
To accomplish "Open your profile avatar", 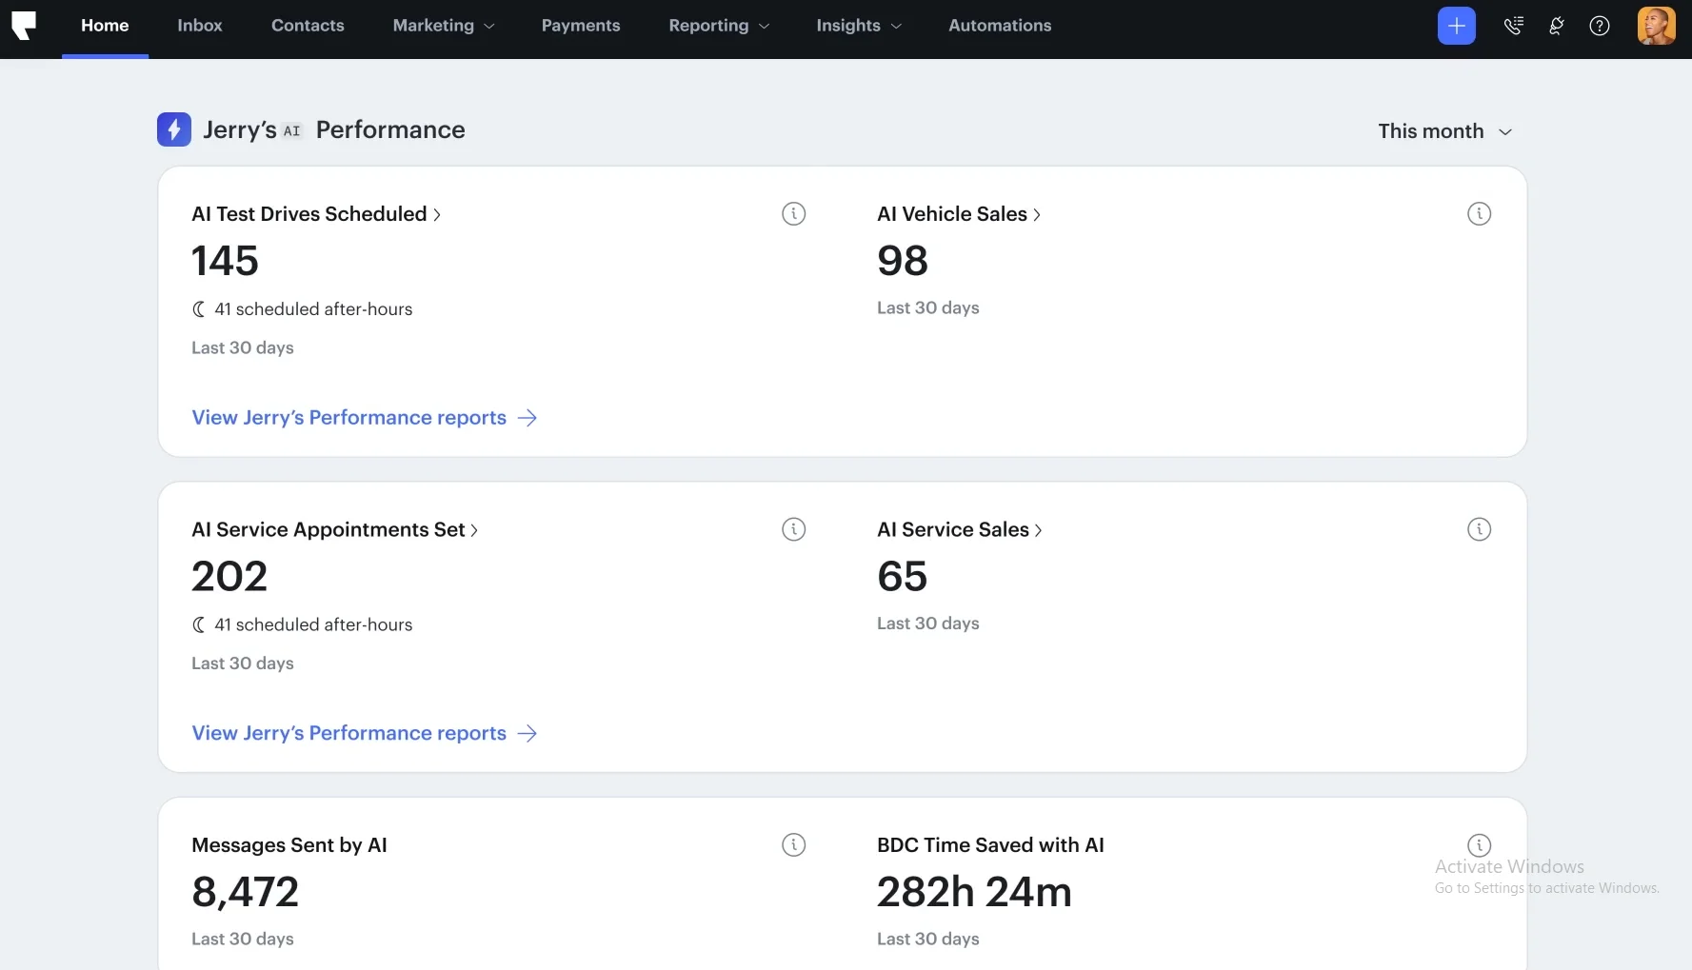I will [1657, 26].
